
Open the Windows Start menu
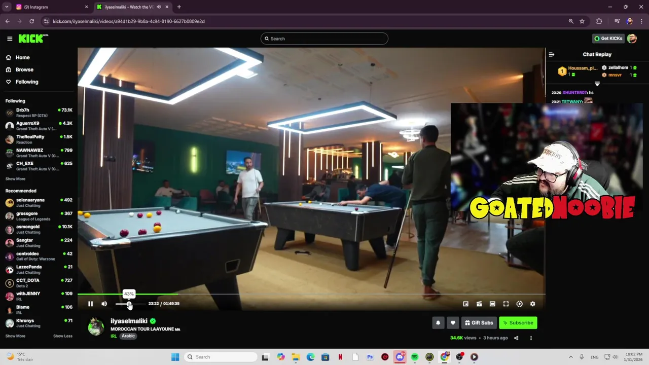point(175,357)
